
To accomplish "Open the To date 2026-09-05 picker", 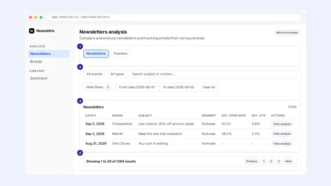I will 178,87.
